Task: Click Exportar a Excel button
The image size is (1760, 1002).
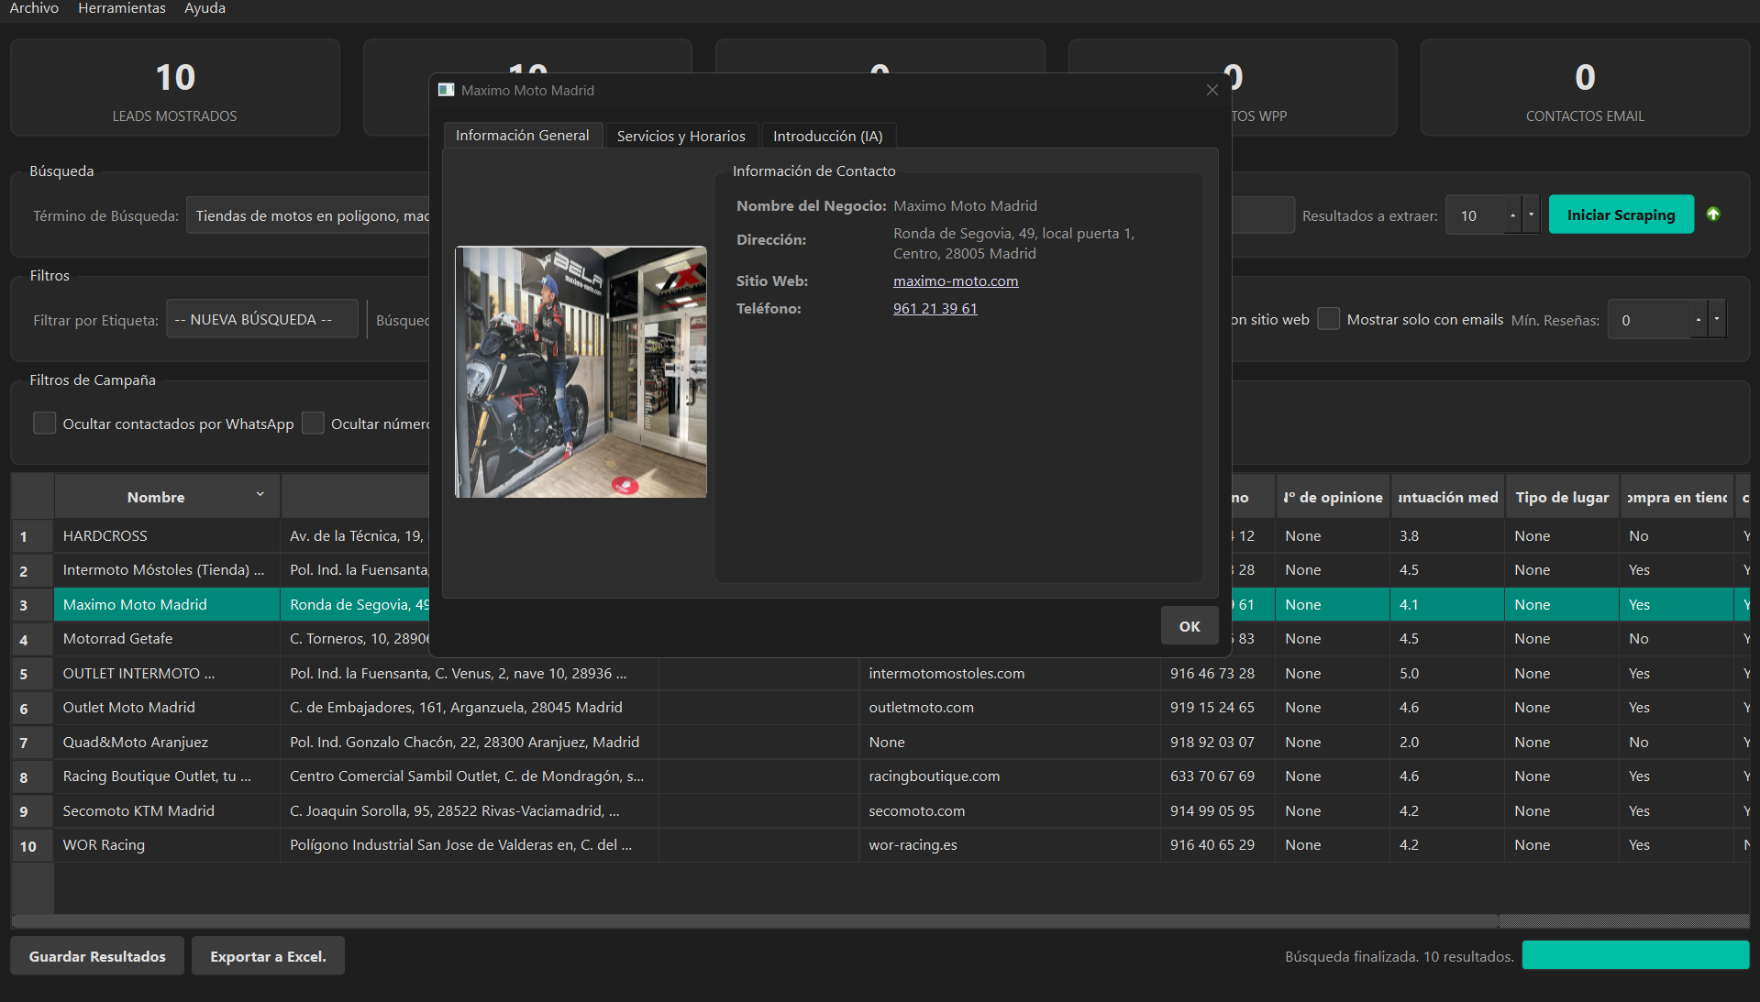Action: point(268,956)
